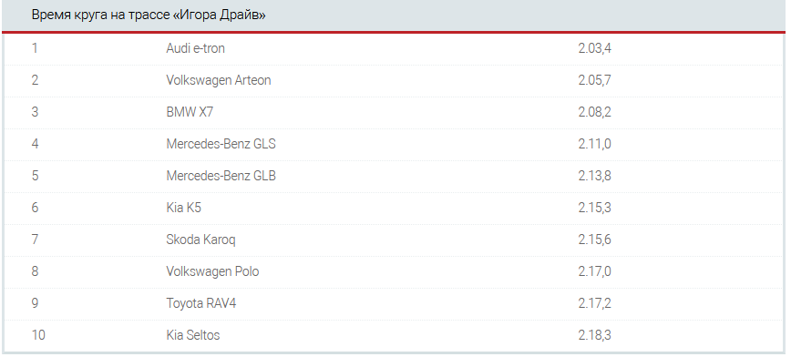
Task: Click the Volkswagen Arteon entry
Action: (x=219, y=80)
